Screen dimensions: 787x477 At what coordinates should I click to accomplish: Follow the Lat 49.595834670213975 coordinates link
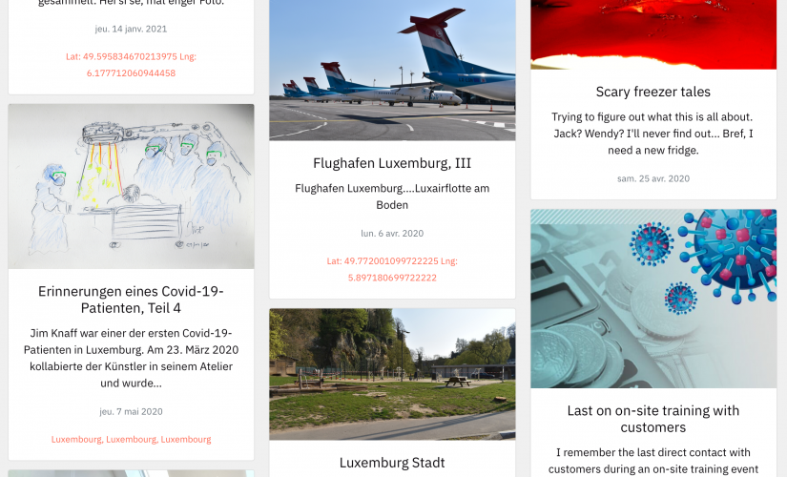coord(131,65)
